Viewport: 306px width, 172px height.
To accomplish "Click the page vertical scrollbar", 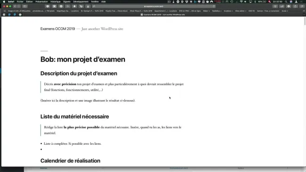I will click(x=305, y=21).
